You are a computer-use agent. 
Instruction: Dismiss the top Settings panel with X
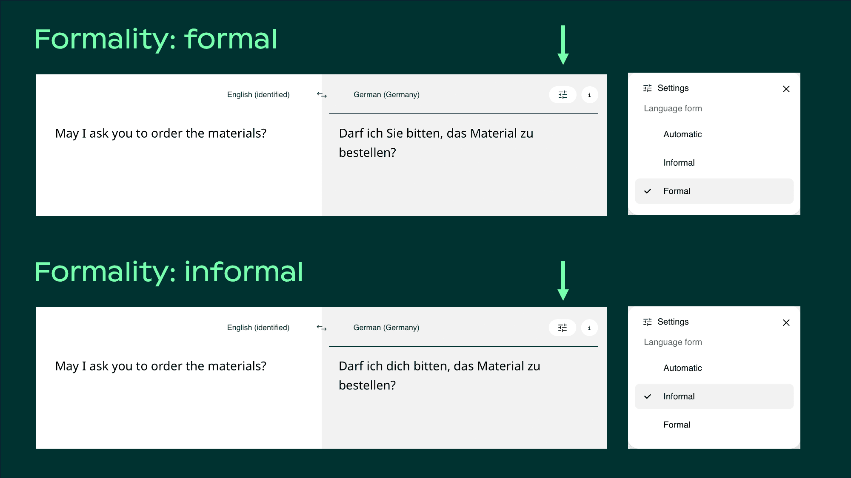(x=786, y=89)
